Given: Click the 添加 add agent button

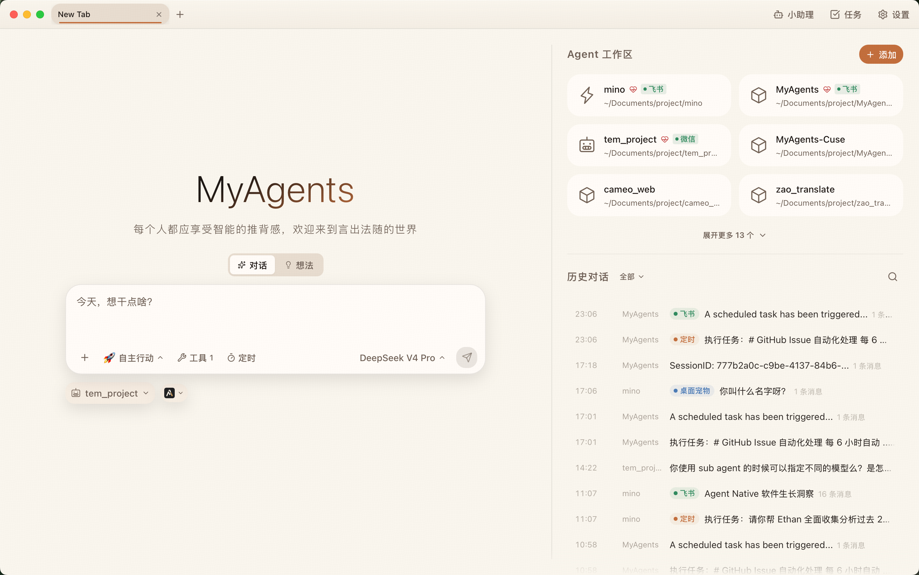Looking at the screenshot, I should tap(881, 55).
